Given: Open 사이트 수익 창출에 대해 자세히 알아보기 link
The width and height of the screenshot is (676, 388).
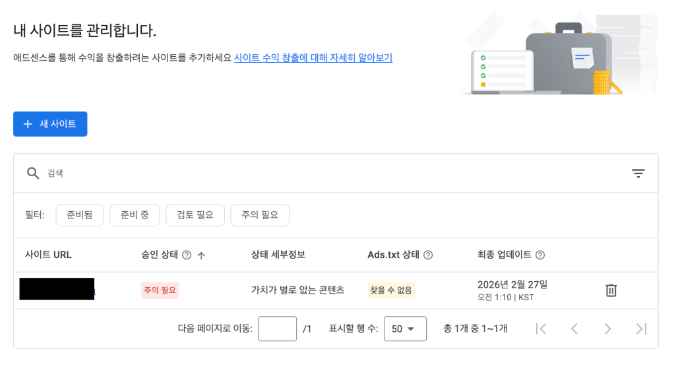Looking at the screenshot, I should [313, 58].
